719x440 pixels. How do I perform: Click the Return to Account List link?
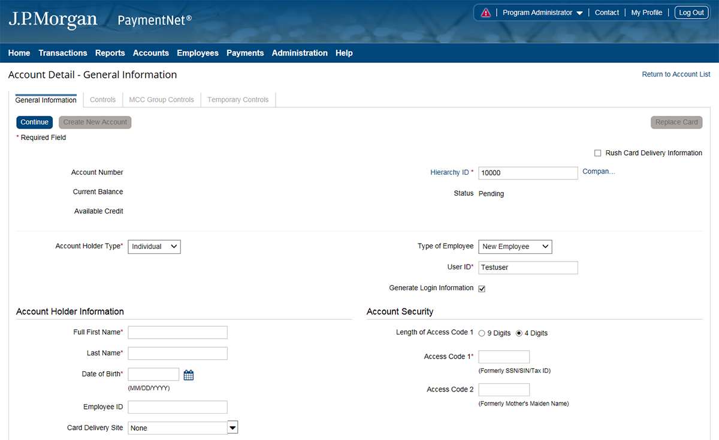click(x=676, y=74)
